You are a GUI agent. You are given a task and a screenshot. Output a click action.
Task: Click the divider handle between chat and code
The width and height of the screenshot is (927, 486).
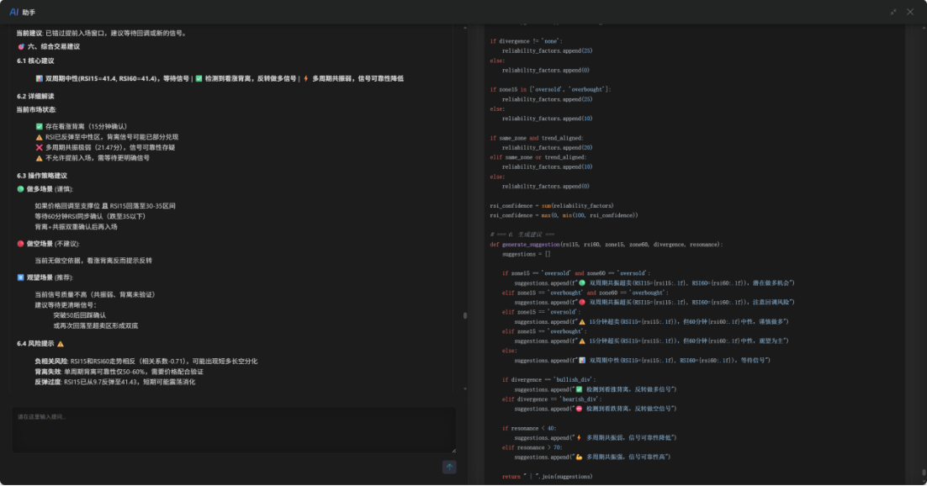pyautogui.click(x=465, y=315)
